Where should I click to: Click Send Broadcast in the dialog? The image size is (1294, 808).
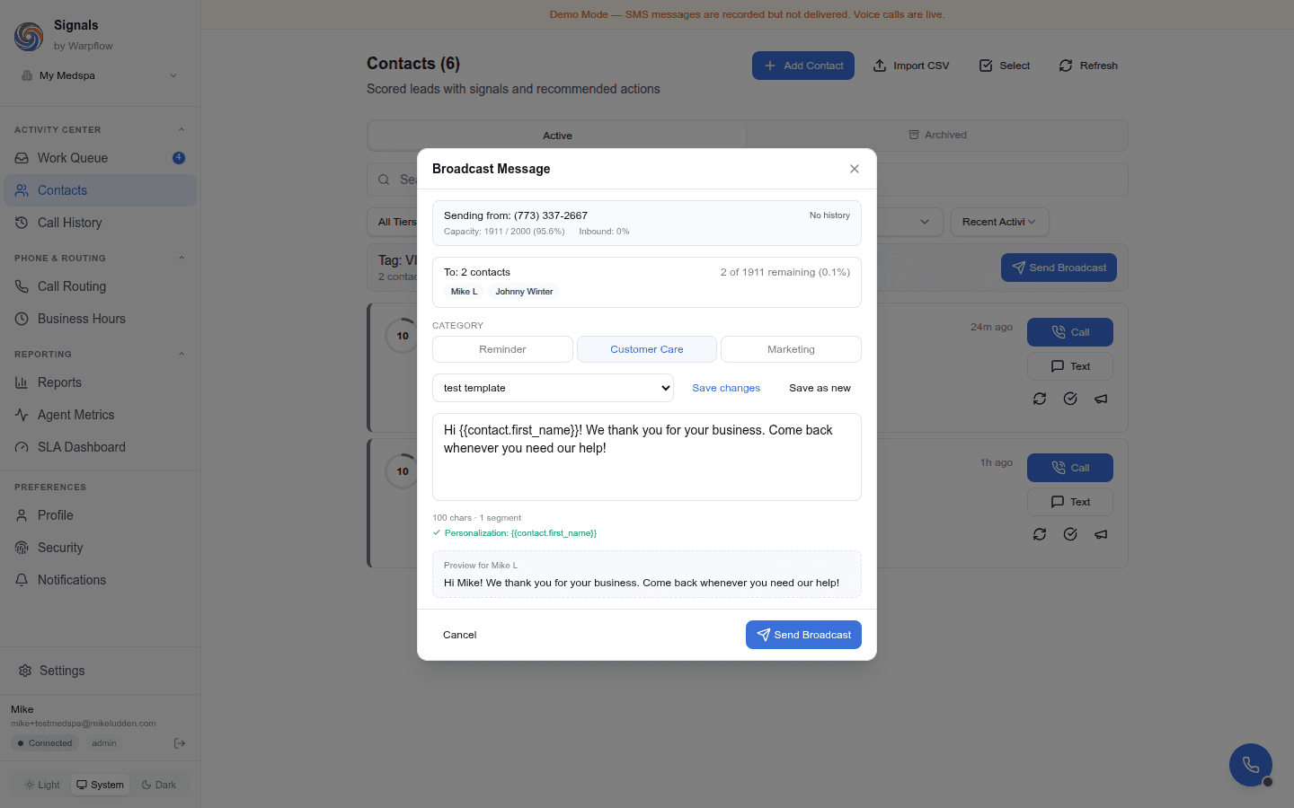pyautogui.click(x=803, y=635)
